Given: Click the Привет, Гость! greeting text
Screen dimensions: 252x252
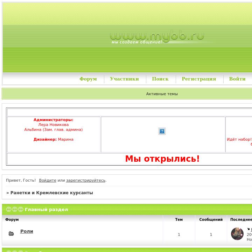Looking at the screenshot, I should tap(21, 180).
